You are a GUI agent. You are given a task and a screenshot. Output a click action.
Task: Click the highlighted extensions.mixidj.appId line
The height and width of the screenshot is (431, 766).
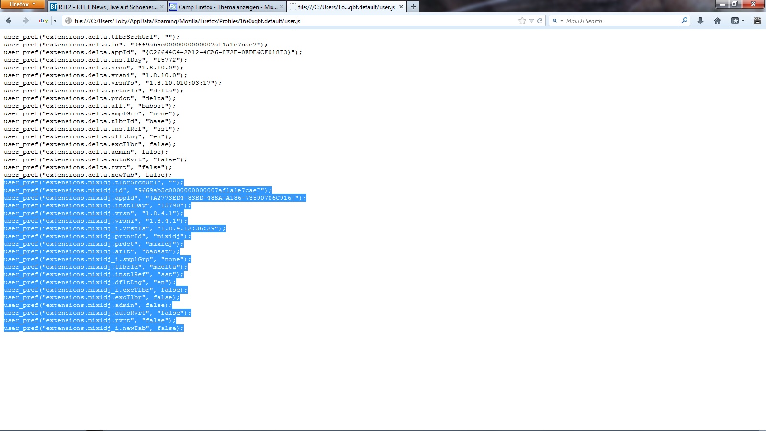point(155,198)
